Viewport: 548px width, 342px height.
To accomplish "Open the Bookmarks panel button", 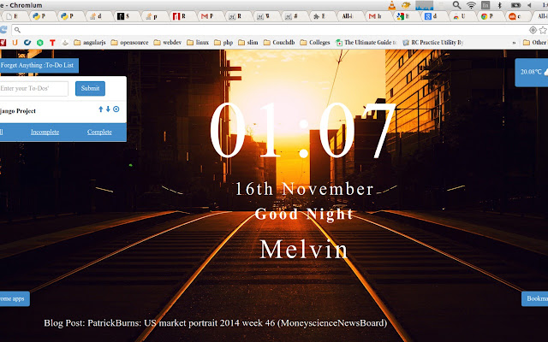I will [x=534, y=298].
